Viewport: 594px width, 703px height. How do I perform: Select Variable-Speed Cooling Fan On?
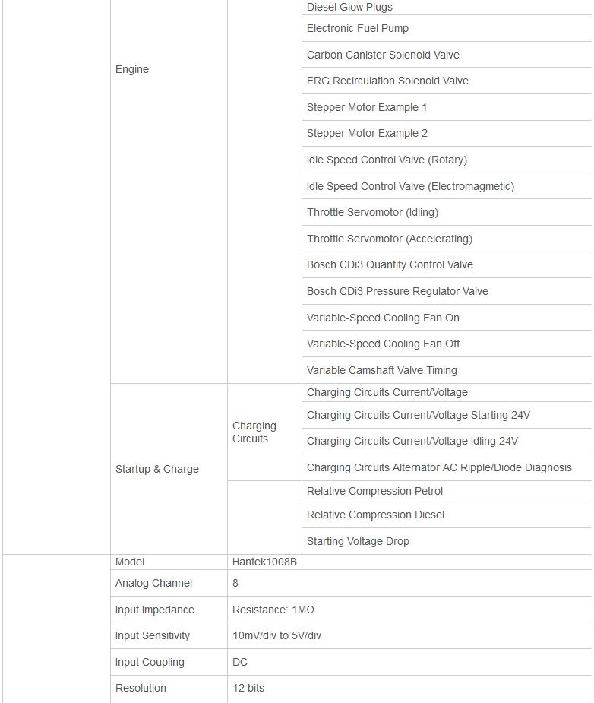pyautogui.click(x=383, y=318)
